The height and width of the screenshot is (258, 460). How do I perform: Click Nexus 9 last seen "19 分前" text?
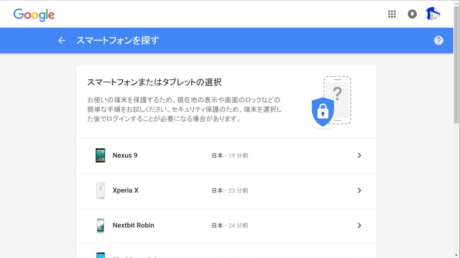(238, 156)
